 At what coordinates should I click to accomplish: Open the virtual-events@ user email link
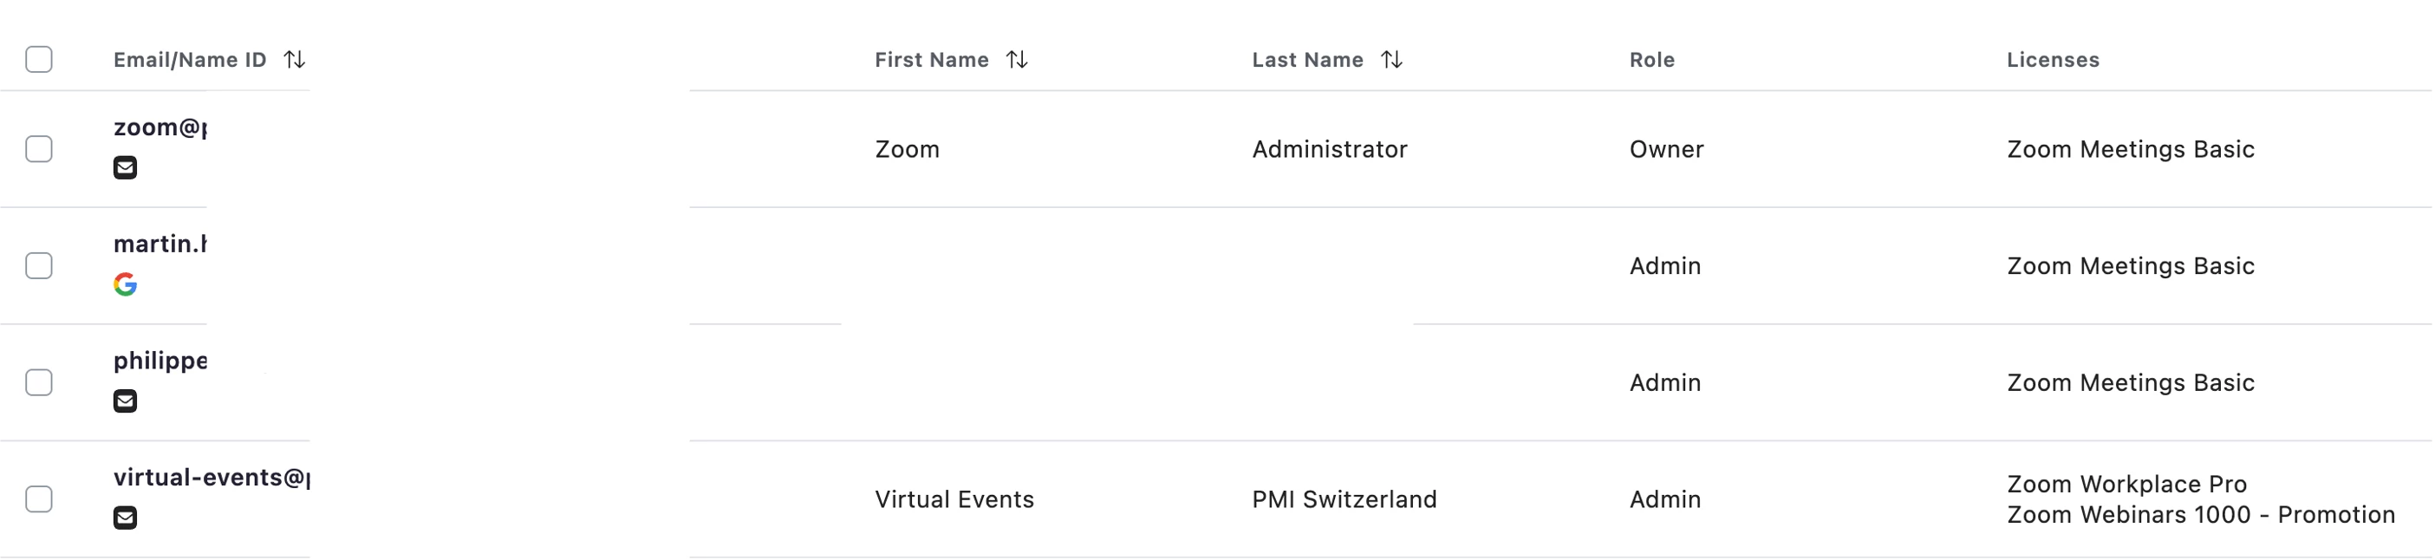(x=211, y=478)
